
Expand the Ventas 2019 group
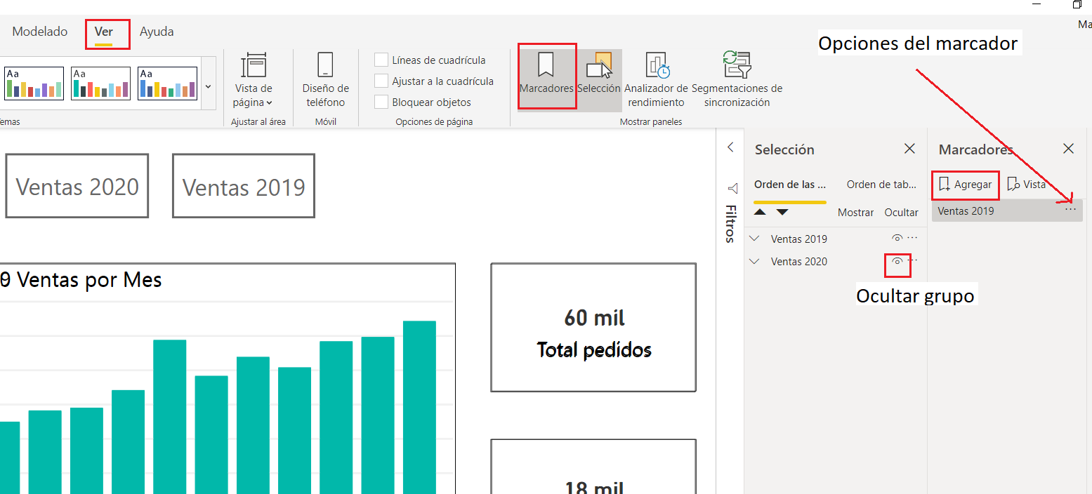pyautogui.click(x=755, y=239)
